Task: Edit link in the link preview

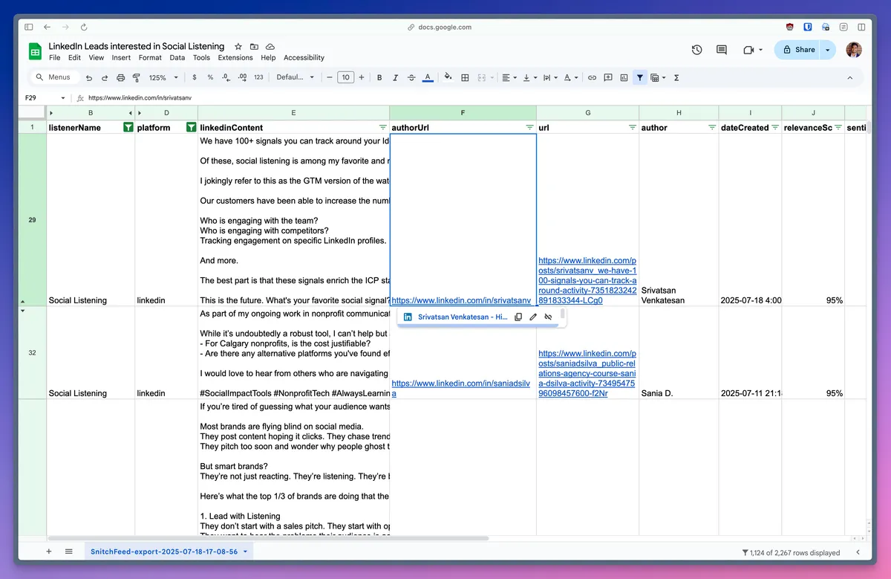Action: (533, 317)
